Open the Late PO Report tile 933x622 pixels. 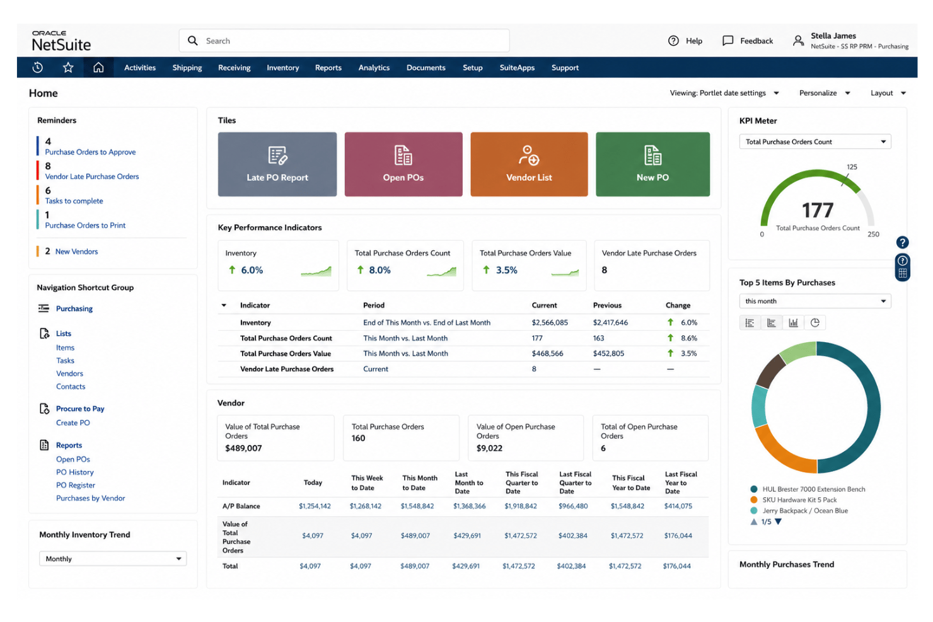[x=277, y=164]
